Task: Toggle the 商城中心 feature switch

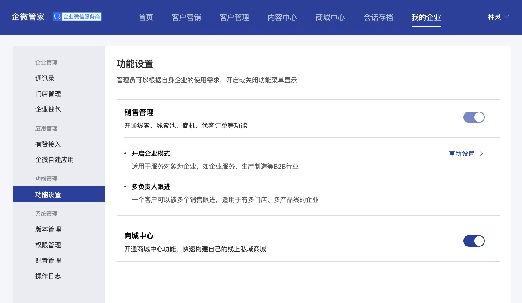Action: pyautogui.click(x=474, y=241)
